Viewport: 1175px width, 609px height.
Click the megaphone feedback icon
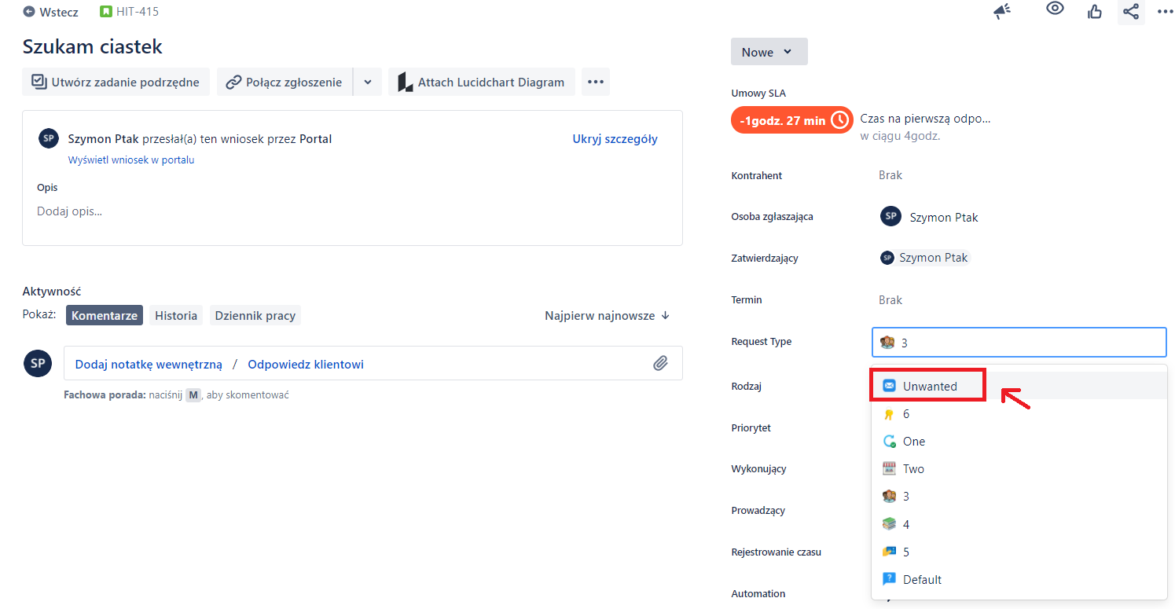pos(1001,10)
